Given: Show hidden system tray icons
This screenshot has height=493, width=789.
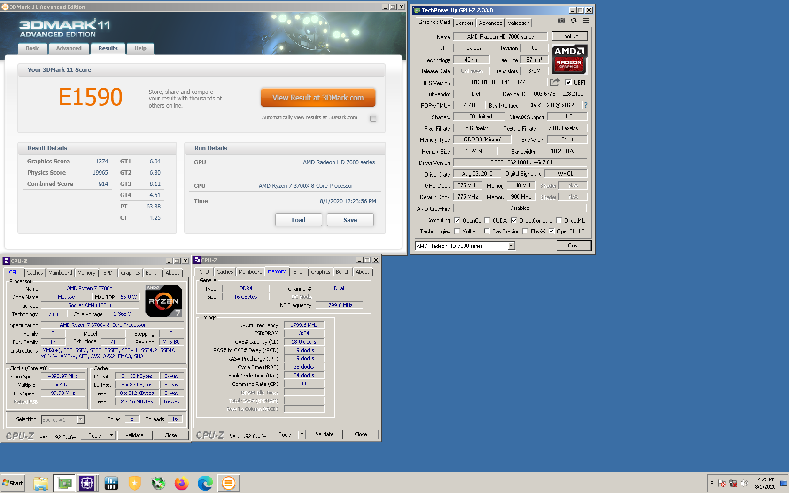Looking at the screenshot, I should click(x=712, y=483).
